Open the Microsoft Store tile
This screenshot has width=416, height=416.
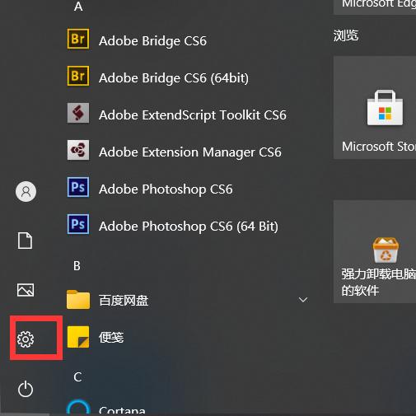pyautogui.click(x=375, y=107)
